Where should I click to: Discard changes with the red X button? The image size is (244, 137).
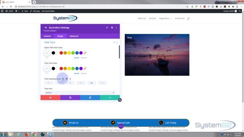point(50,97)
